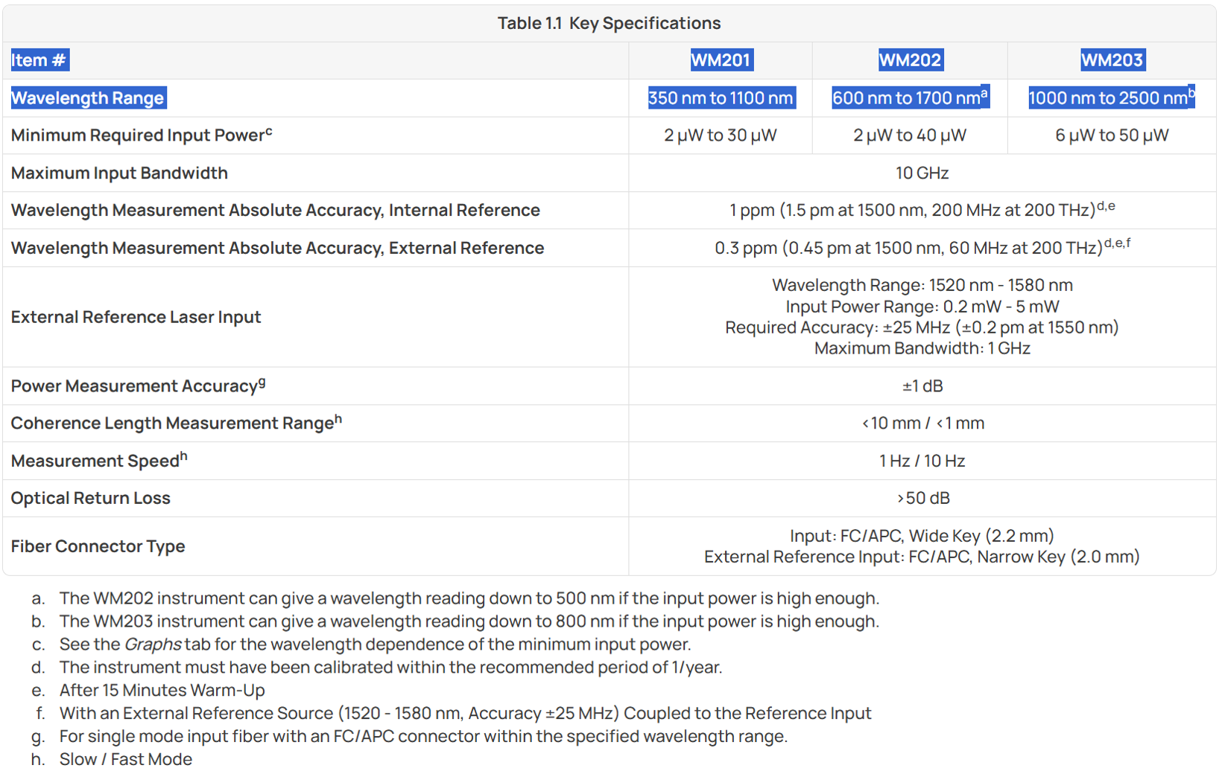Click the 350 nm to 1100 nm cell
Image resolution: width=1222 pixels, height=771 pixels.
(721, 98)
